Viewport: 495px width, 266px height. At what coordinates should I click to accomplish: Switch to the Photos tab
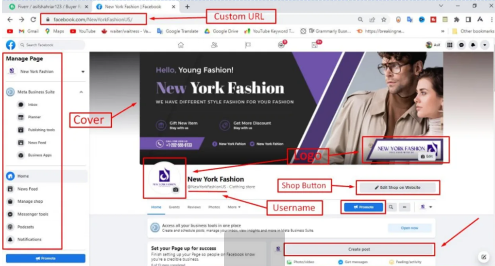click(x=214, y=207)
